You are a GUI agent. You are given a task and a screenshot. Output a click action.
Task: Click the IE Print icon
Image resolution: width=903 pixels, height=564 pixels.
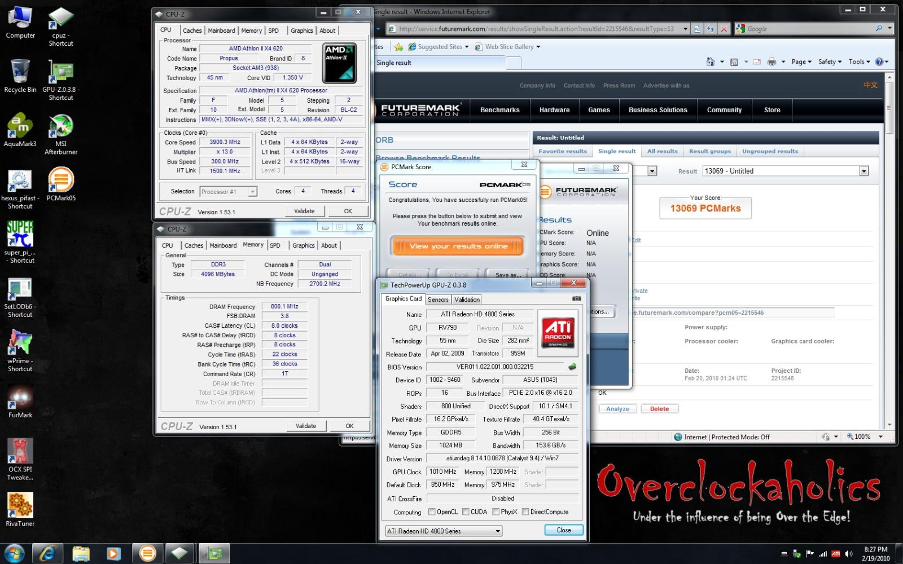pos(772,62)
